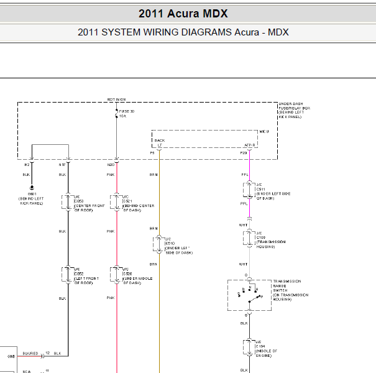
Task: Click 'J/C C511 (UNDER LEFT SIDE OF DASH)' label
Action: [273, 191]
